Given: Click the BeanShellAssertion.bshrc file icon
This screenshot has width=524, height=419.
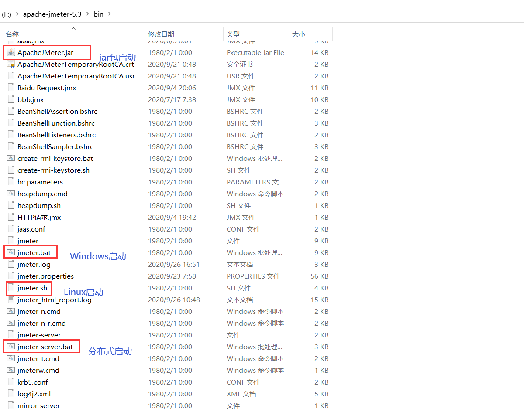Looking at the screenshot, I should (x=11, y=111).
